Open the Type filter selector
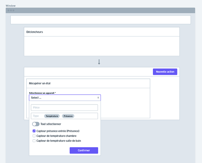This screenshot has height=163, width=202. [x=36, y=116]
